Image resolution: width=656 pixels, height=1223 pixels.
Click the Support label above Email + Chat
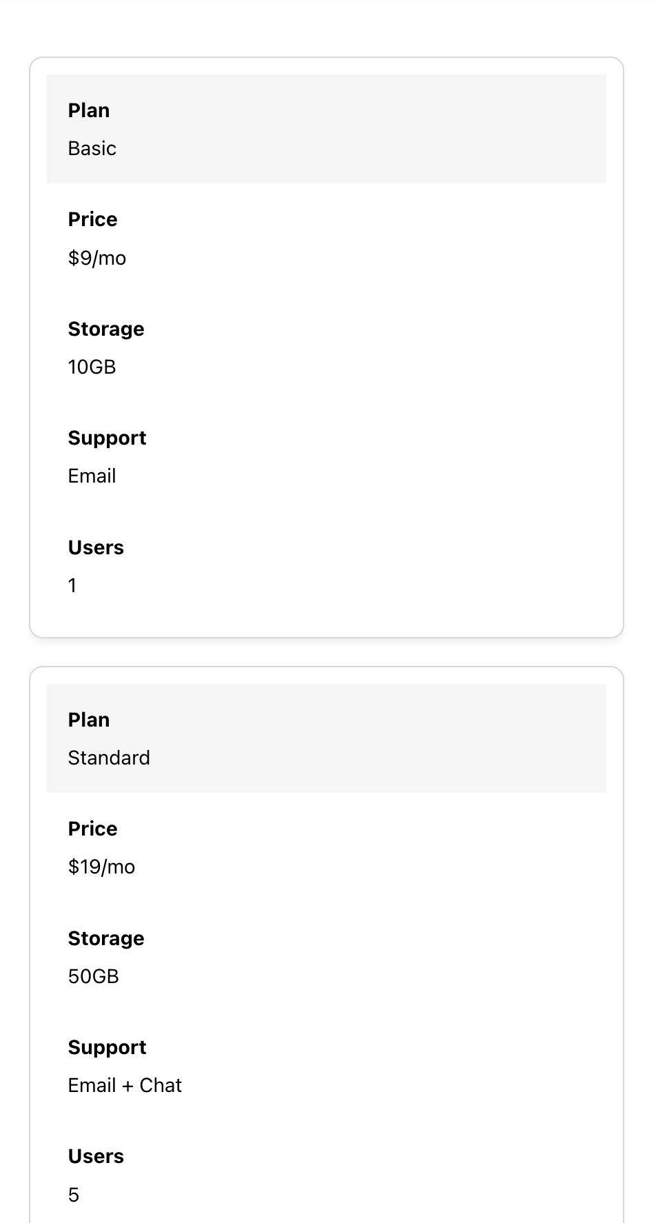click(x=107, y=1047)
